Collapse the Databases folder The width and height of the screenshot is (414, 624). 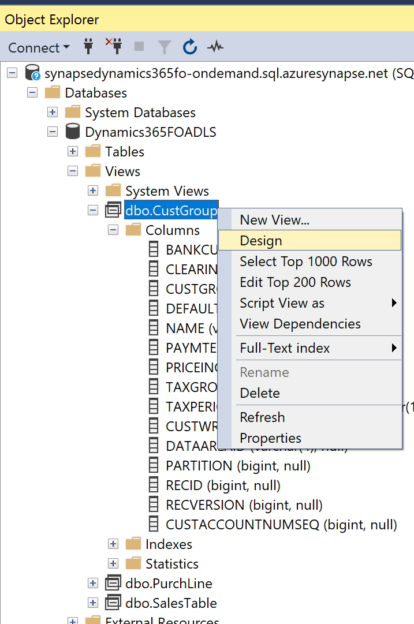pyautogui.click(x=32, y=93)
